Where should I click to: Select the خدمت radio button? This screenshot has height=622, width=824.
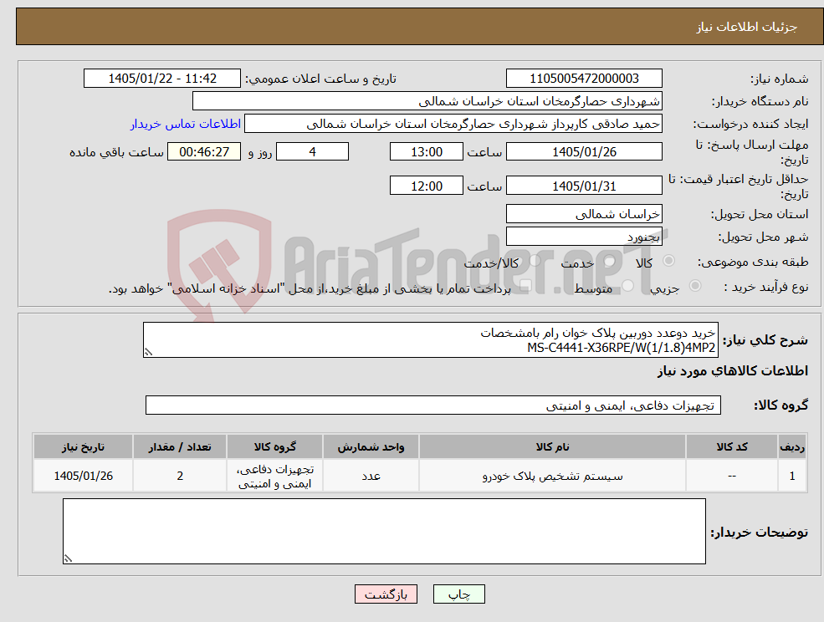[x=610, y=261]
